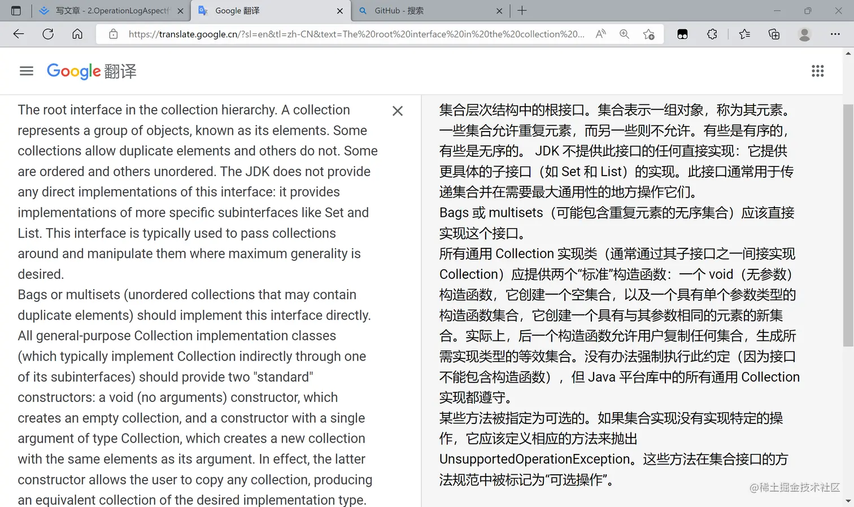Click the Google 翻译 logo
The image size is (854, 507).
tap(91, 71)
